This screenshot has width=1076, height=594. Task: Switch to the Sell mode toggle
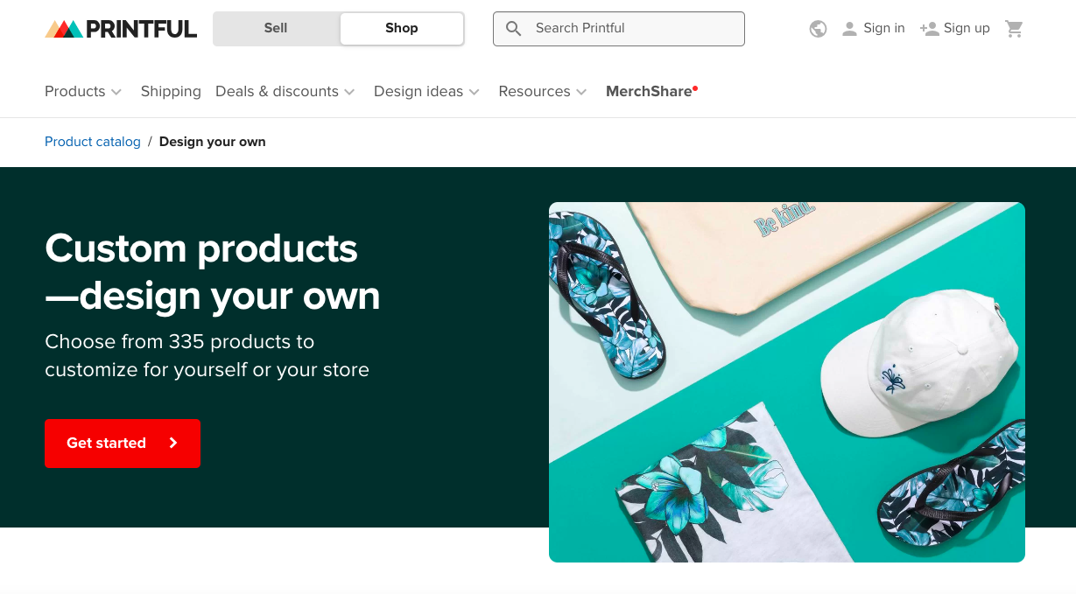coord(276,28)
